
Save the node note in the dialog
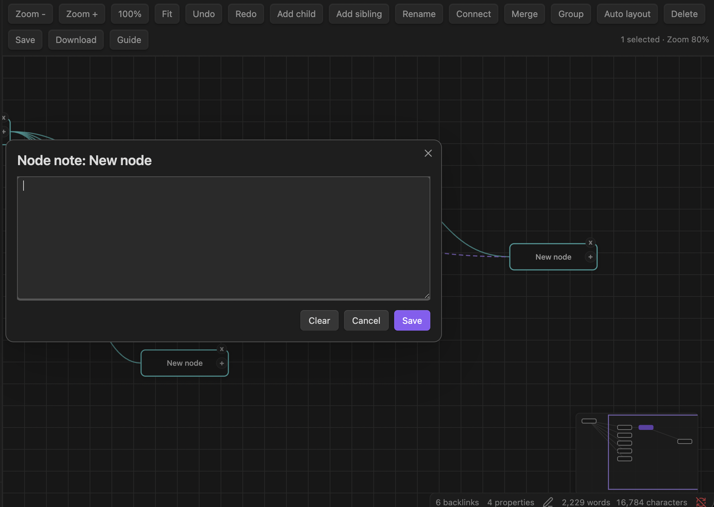pyautogui.click(x=412, y=320)
